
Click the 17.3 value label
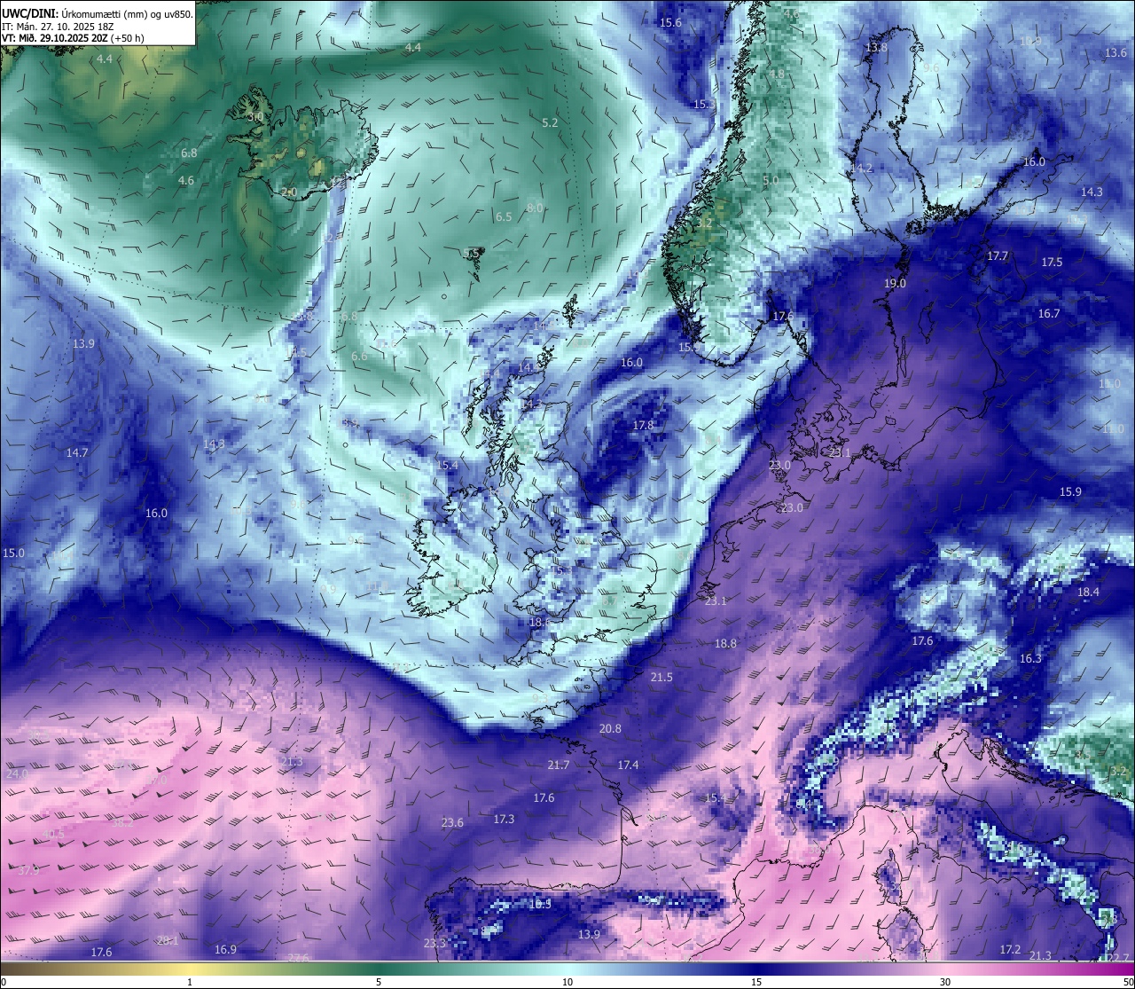pyautogui.click(x=504, y=820)
